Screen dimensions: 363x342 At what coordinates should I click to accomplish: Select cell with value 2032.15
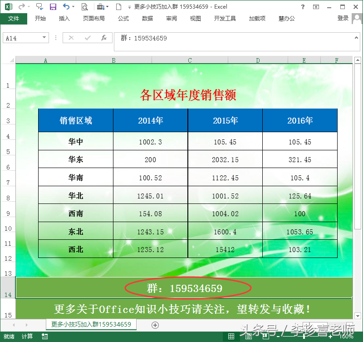pyautogui.click(x=225, y=159)
